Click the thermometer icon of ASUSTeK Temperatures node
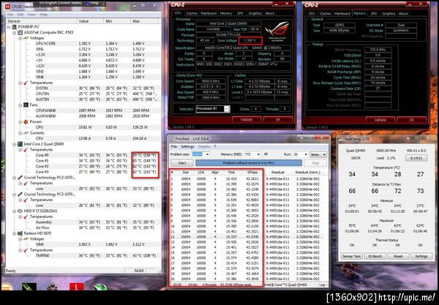 click(x=26, y=83)
